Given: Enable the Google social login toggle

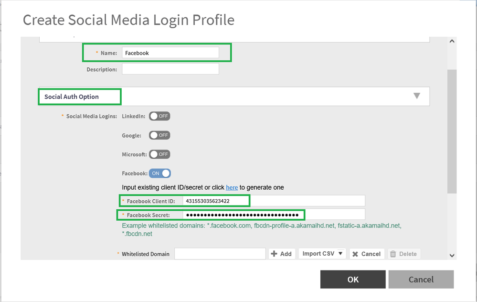Looking at the screenshot, I should (x=159, y=135).
